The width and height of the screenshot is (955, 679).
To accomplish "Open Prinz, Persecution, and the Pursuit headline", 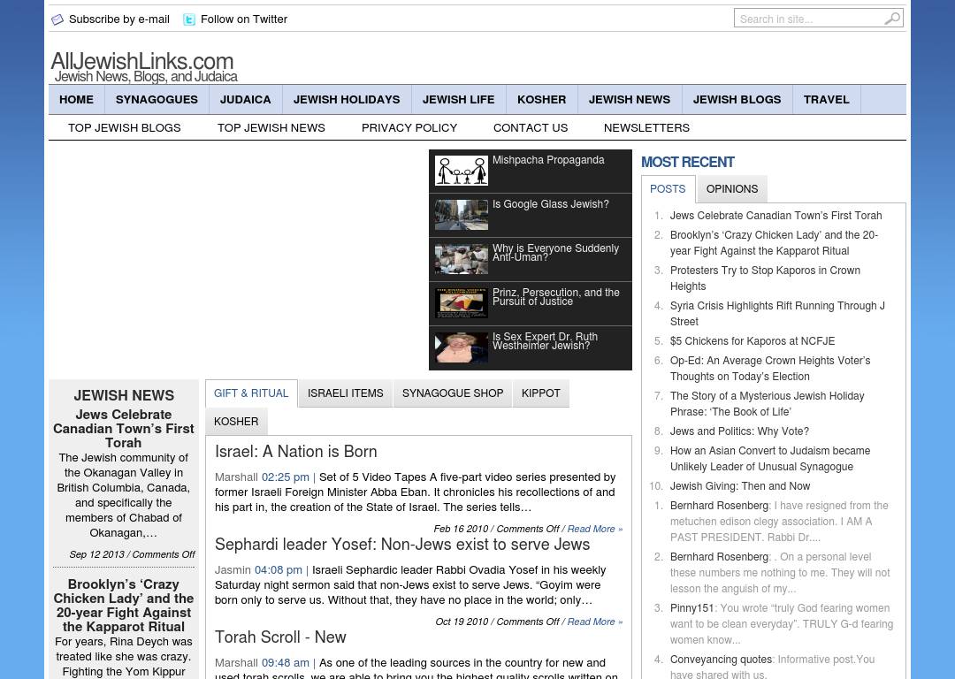I will [x=556, y=296].
